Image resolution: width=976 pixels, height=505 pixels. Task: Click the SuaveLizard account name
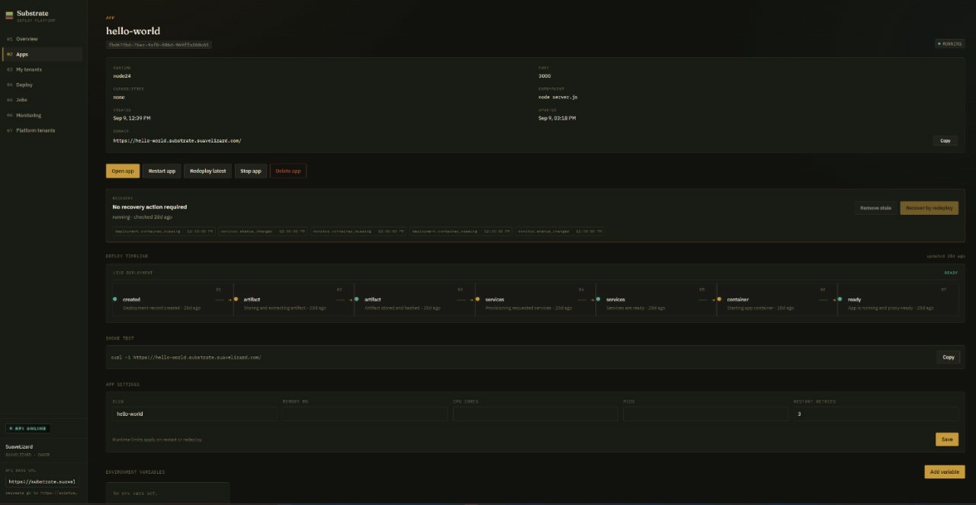point(21,446)
